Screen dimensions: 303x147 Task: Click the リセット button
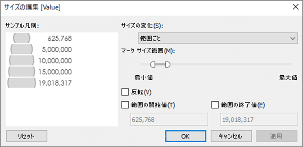[27, 136]
